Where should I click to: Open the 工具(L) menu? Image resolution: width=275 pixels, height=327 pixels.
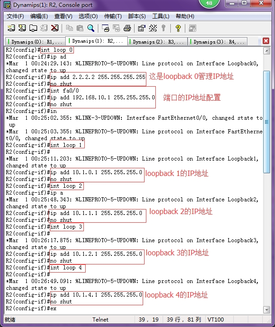(161, 16)
